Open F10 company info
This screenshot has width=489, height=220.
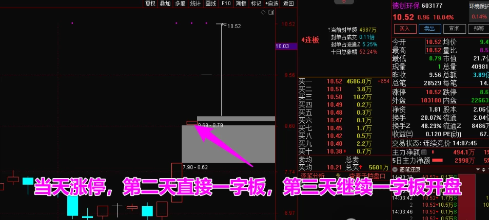click(x=226, y=4)
